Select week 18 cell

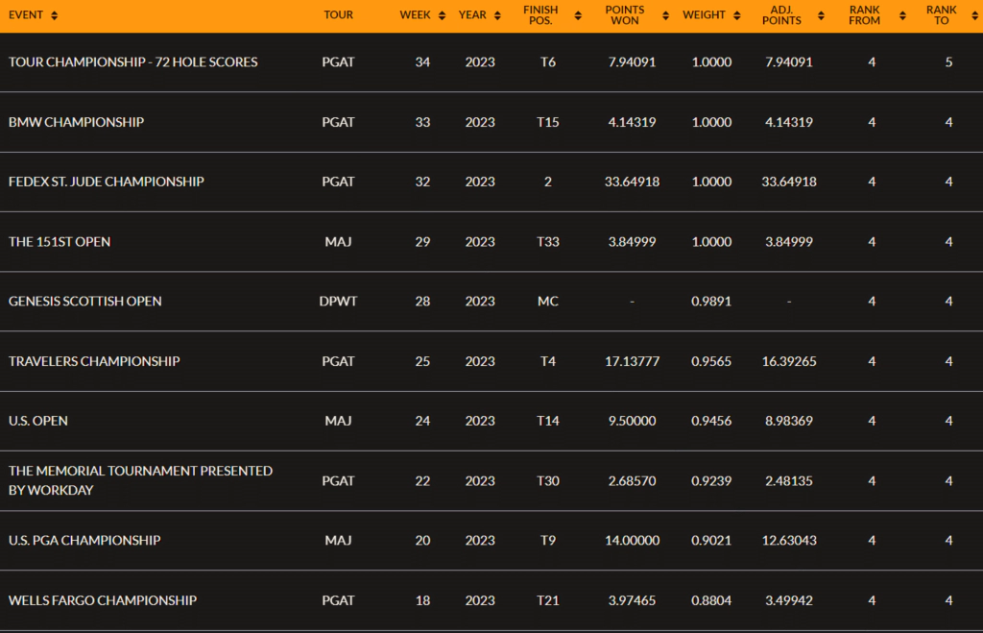point(422,601)
